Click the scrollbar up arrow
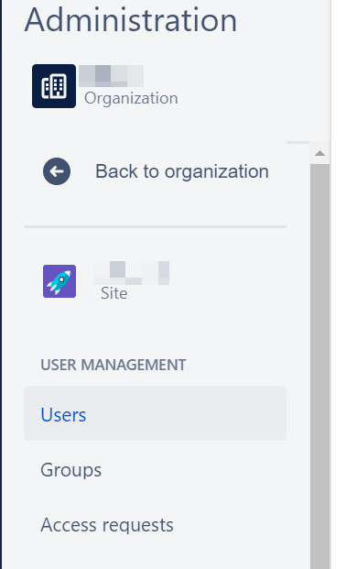The height and width of the screenshot is (569, 346). pos(319,154)
